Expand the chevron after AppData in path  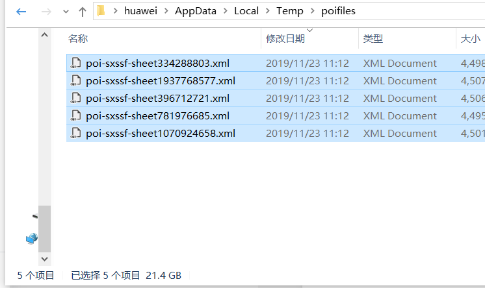coord(225,11)
